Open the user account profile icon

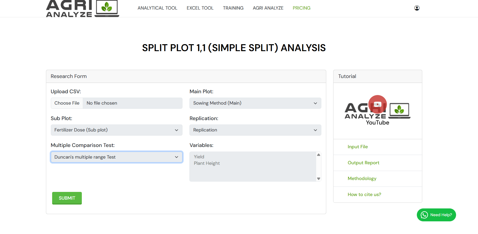click(417, 8)
